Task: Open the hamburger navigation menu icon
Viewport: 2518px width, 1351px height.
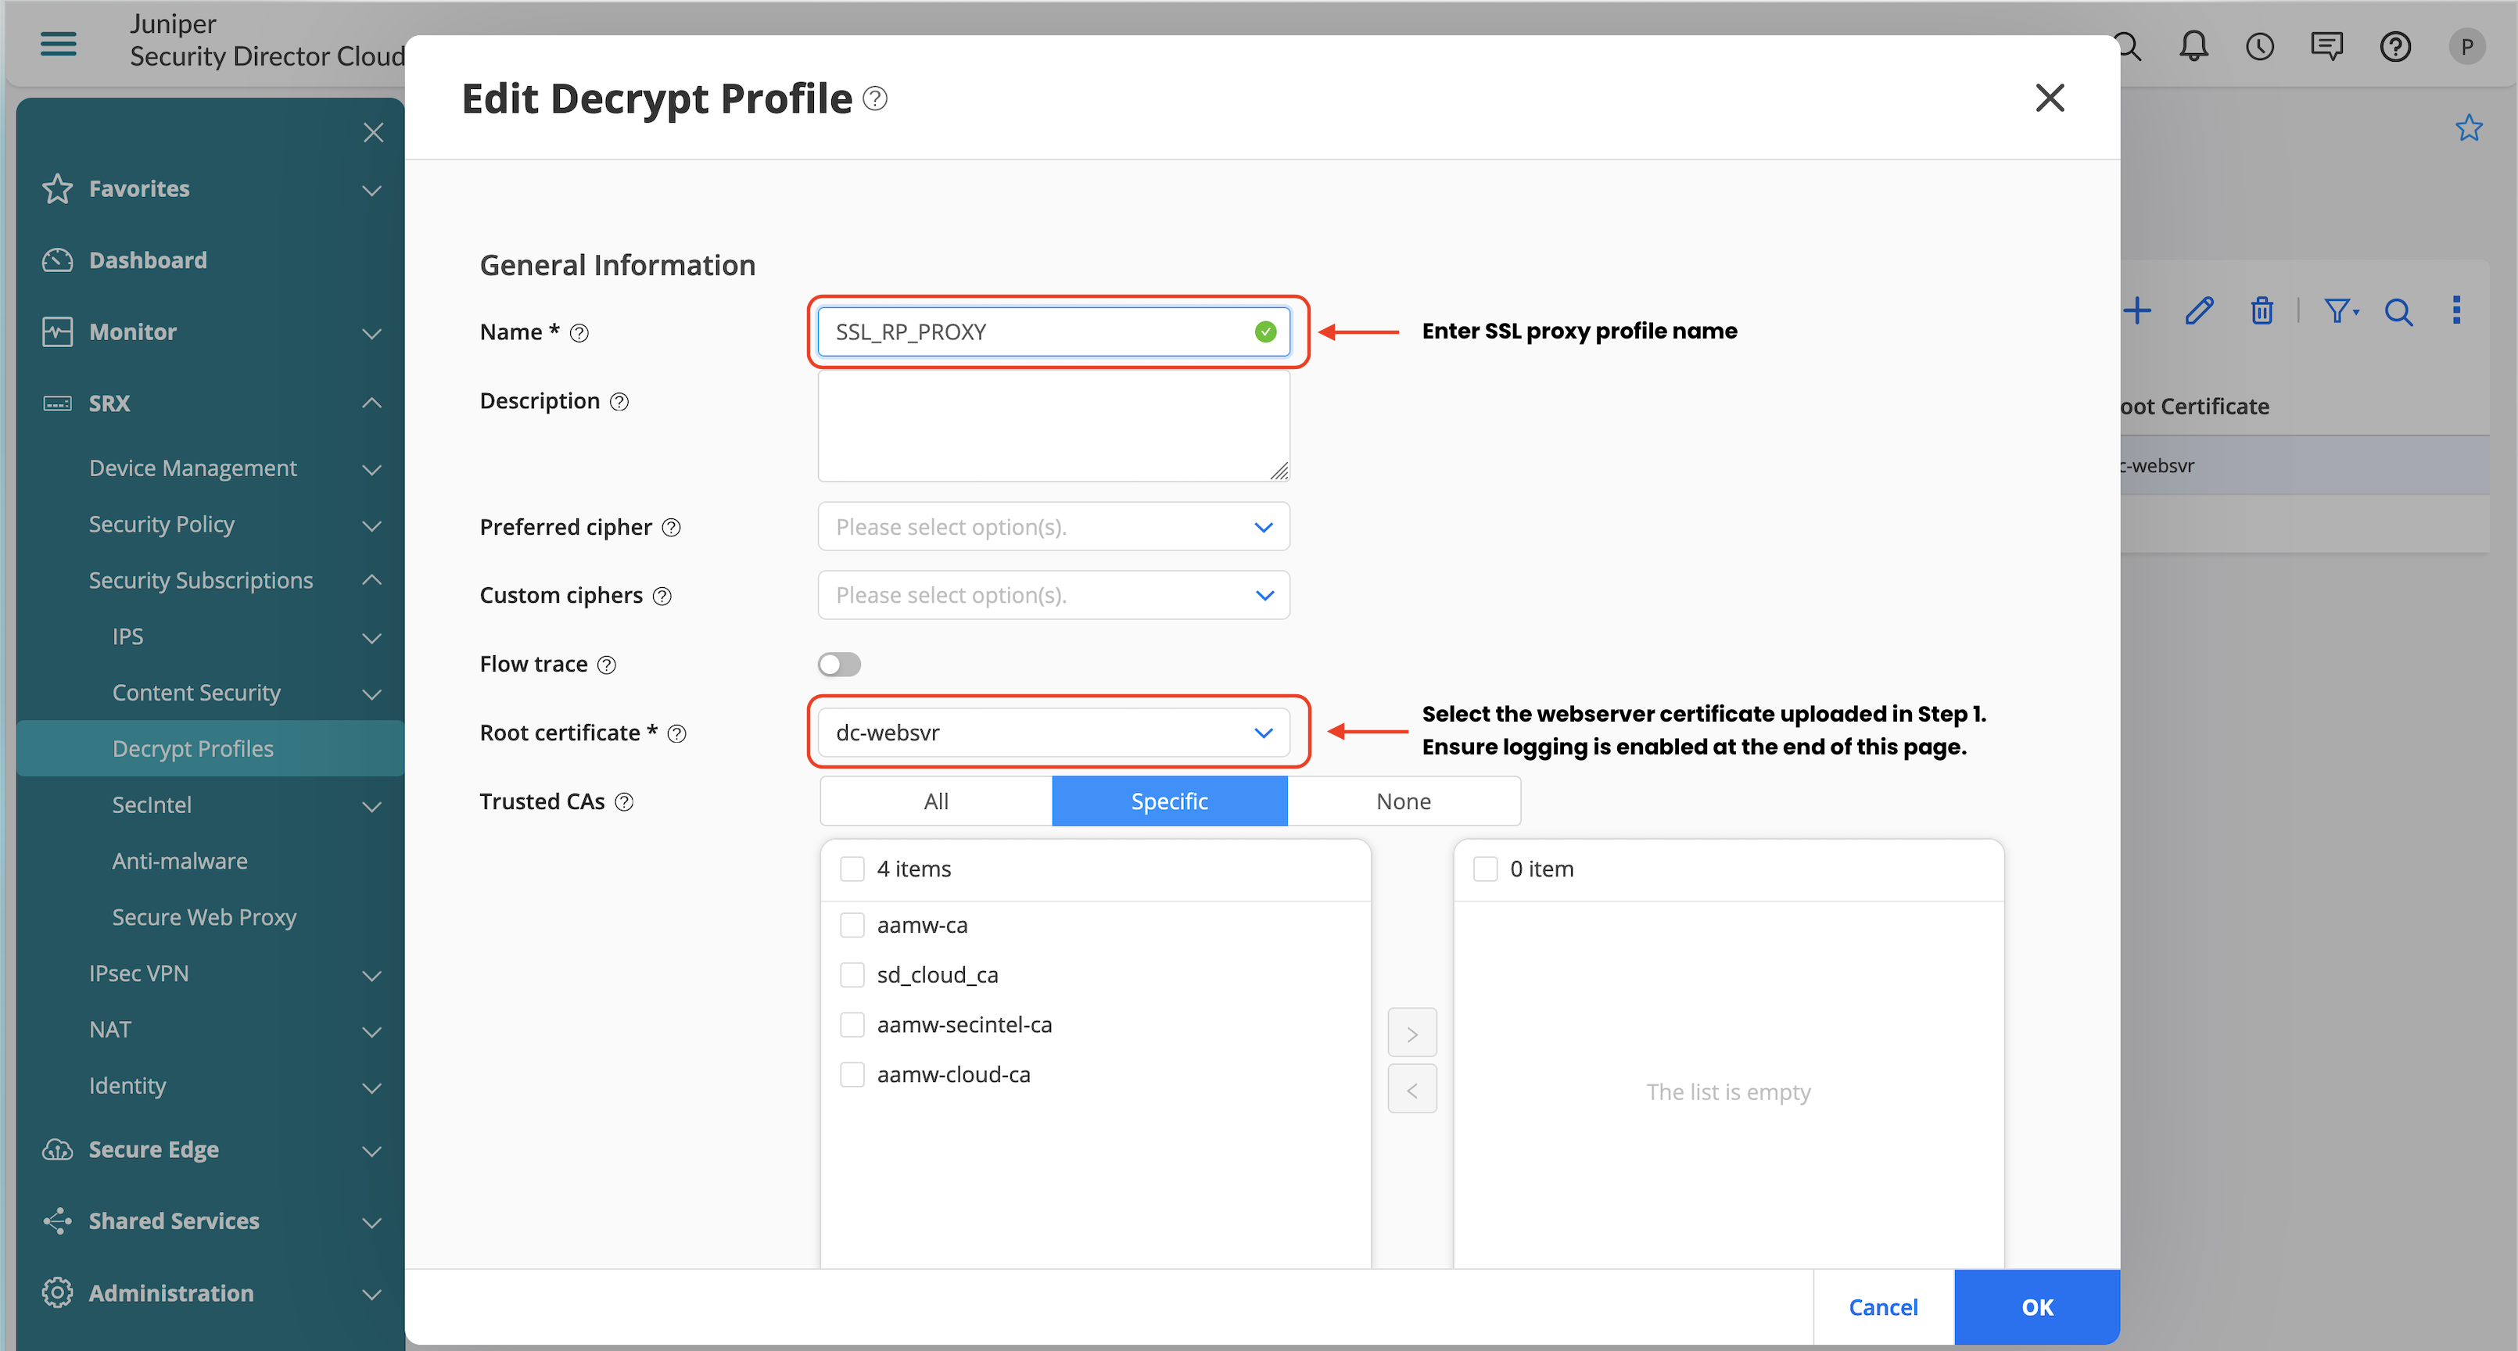Action: [x=58, y=43]
